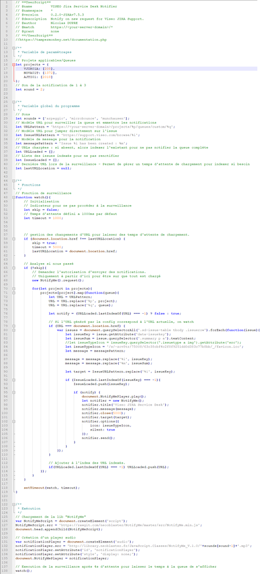Click the 'var NotifyMeScript' line
The height and width of the screenshot is (574, 268).
point(70,521)
